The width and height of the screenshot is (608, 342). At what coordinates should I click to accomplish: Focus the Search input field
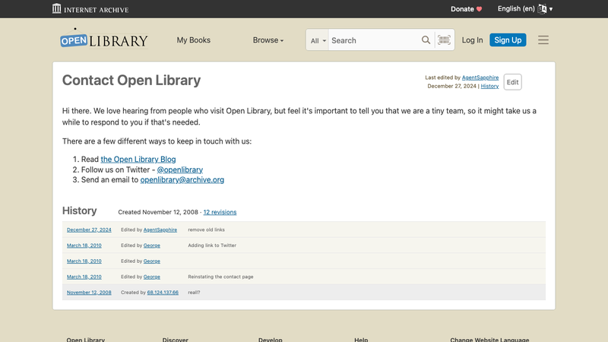click(373, 40)
